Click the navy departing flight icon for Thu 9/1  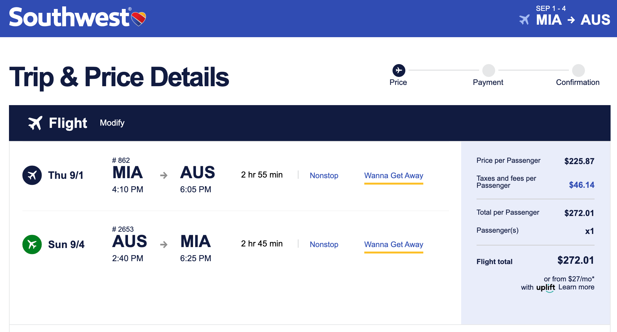[32, 175]
